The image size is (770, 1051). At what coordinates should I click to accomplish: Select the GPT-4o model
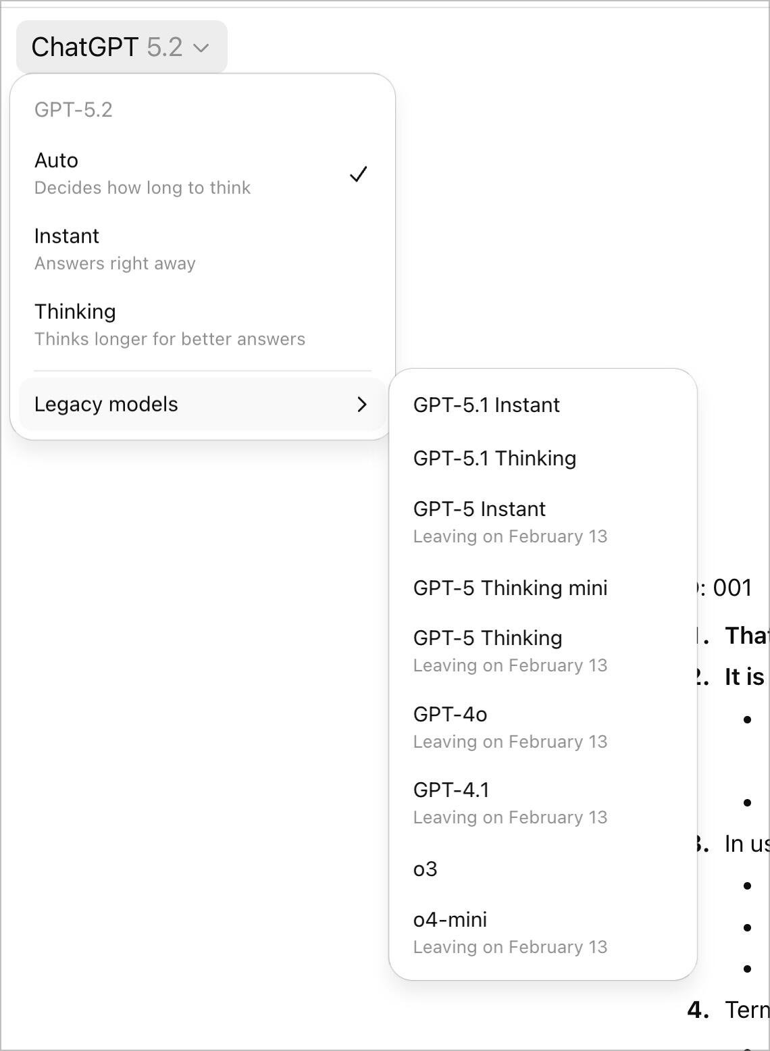pos(450,715)
